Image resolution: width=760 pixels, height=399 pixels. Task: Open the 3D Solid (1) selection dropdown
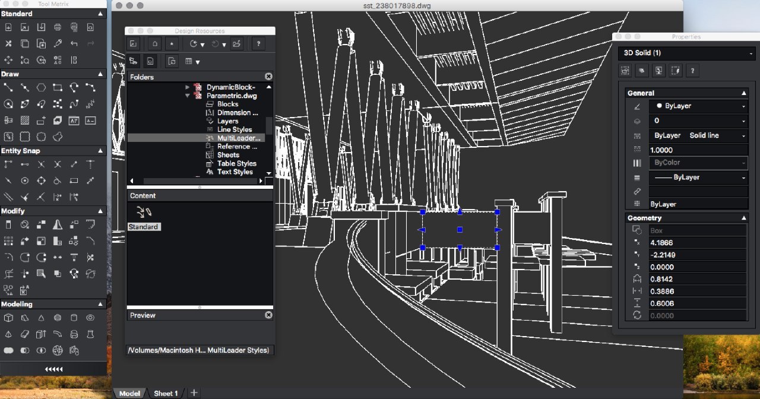tap(687, 53)
